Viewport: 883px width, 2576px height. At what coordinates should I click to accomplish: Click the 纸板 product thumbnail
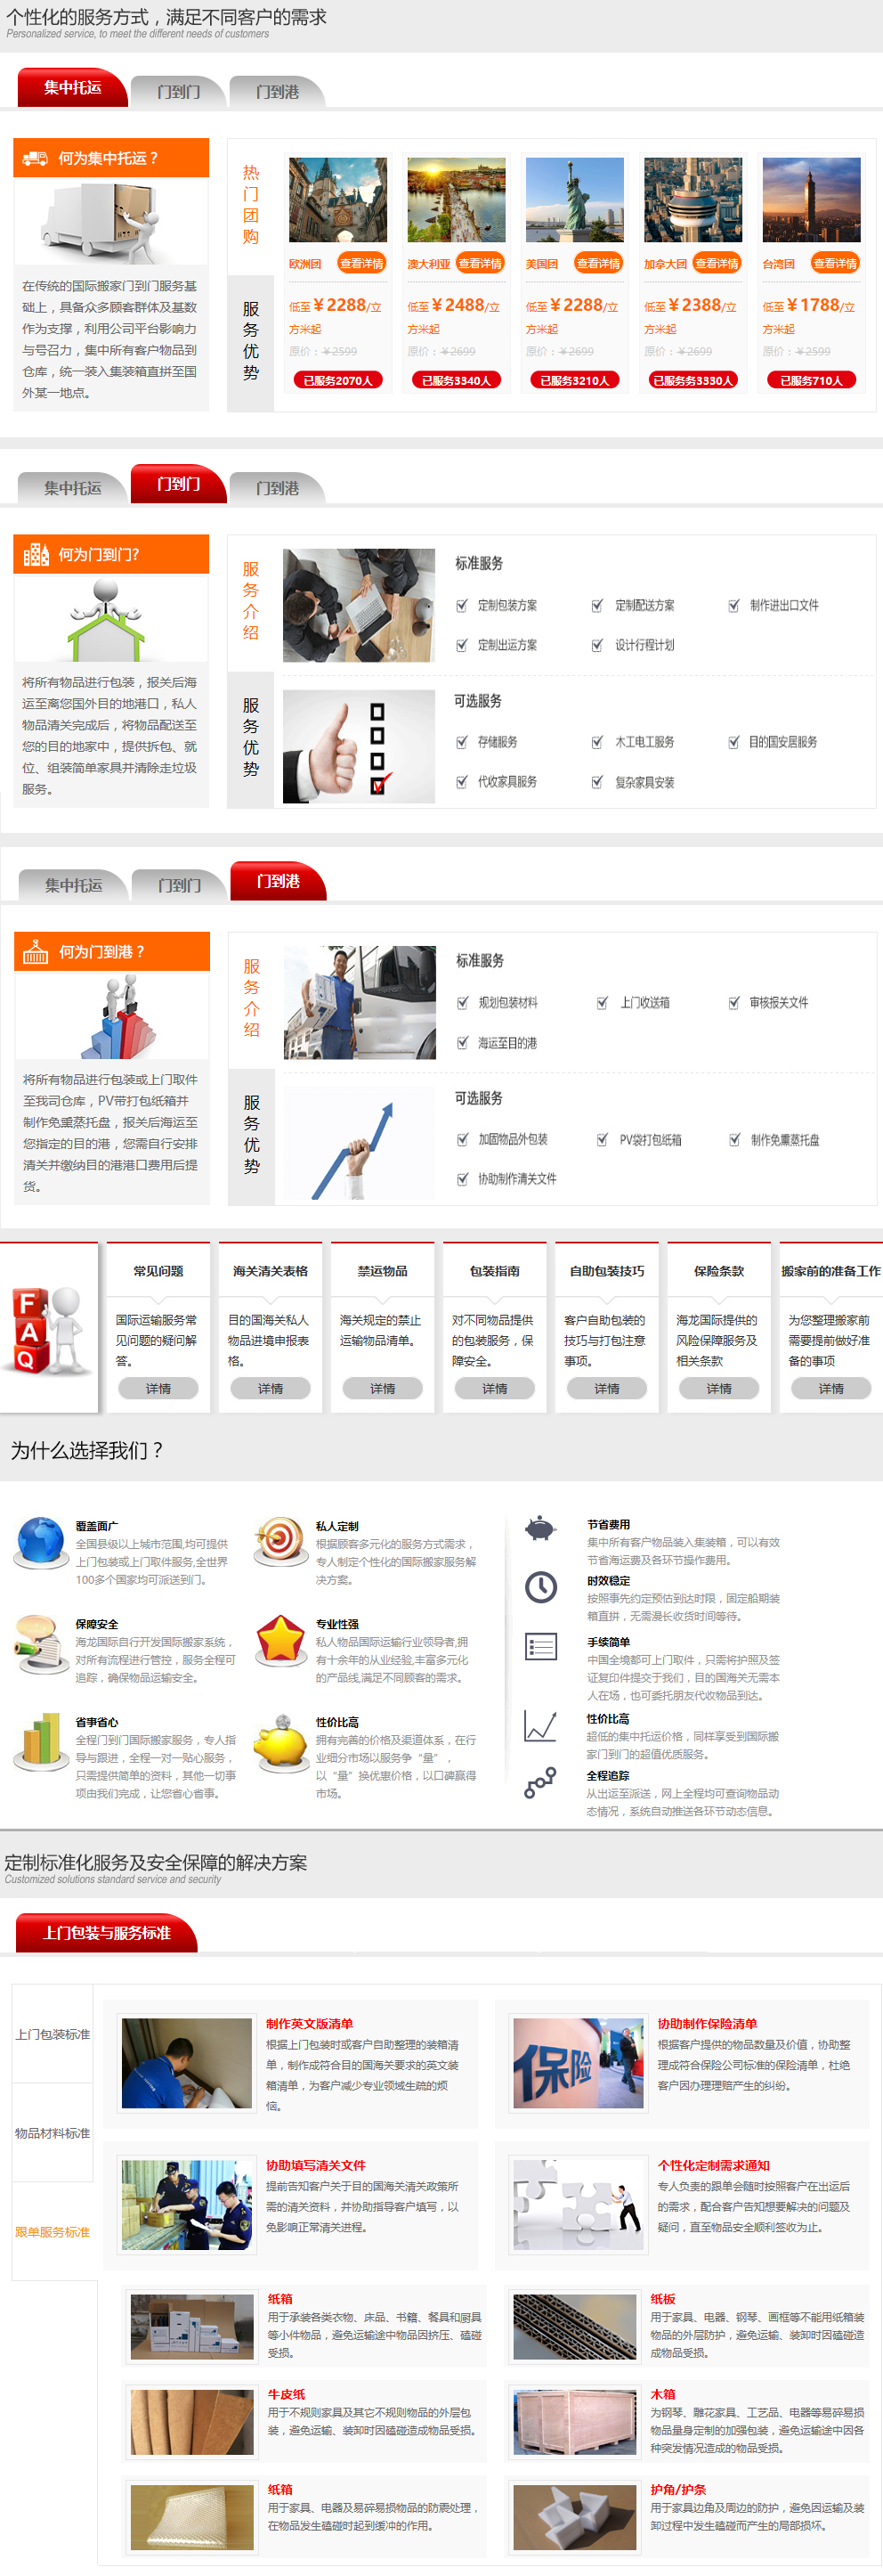tap(574, 2328)
